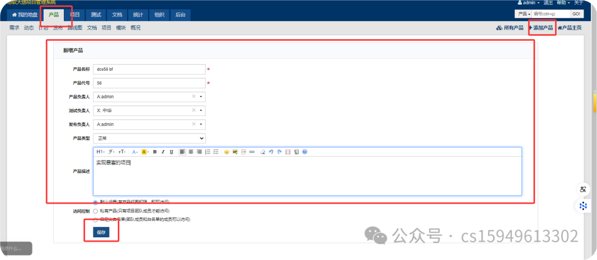Image resolution: width=597 pixels, height=260 pixels.
Task: Align description text right
Action: tap(199, 152)
